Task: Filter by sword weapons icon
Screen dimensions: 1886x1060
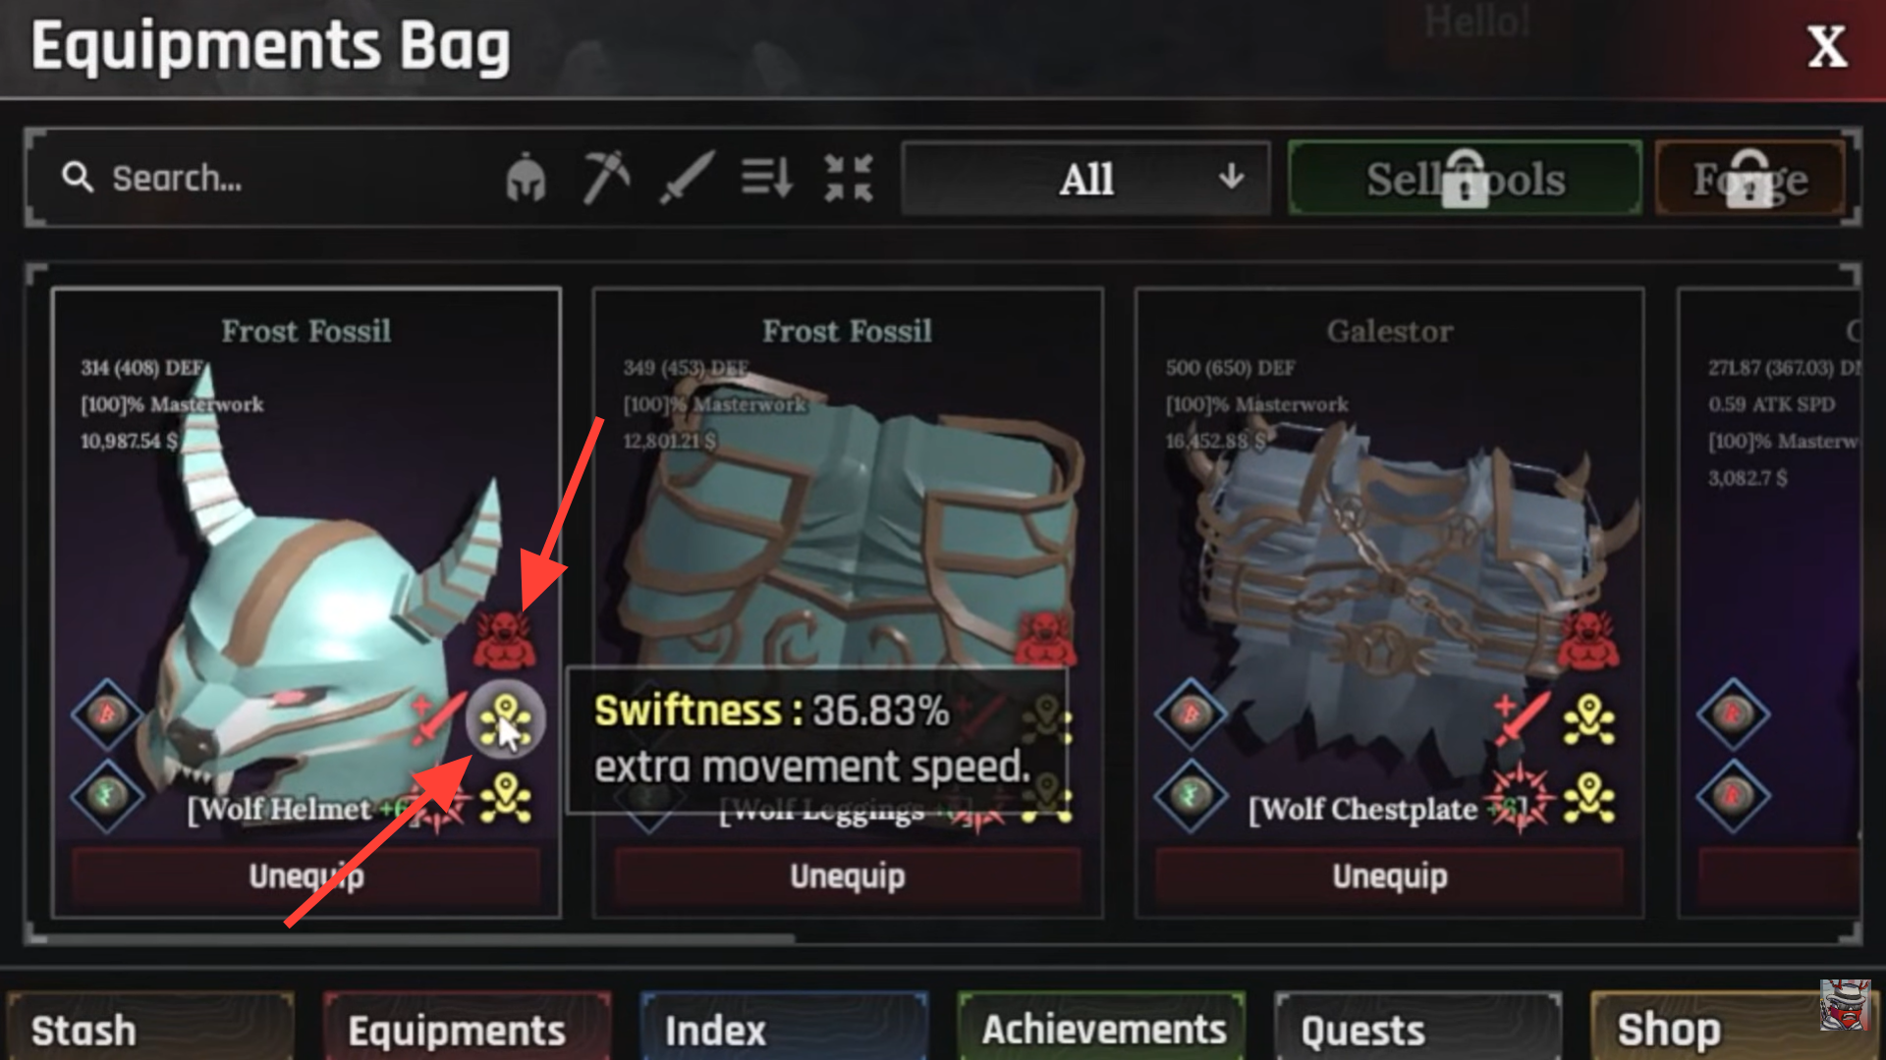Action: 686,178
